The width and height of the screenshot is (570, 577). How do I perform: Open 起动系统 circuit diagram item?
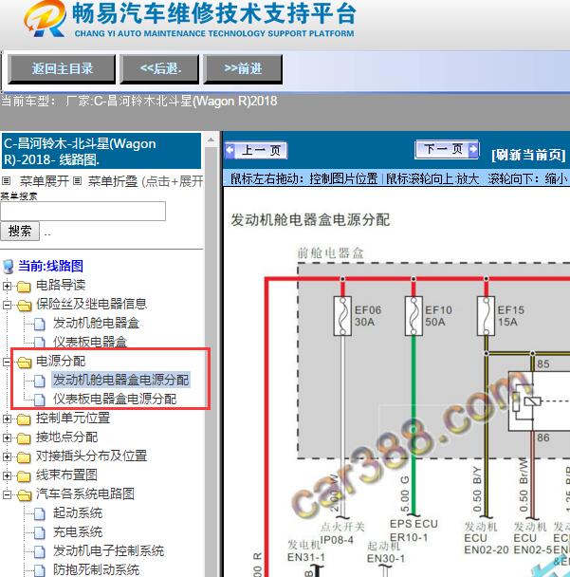pos(77,512)
